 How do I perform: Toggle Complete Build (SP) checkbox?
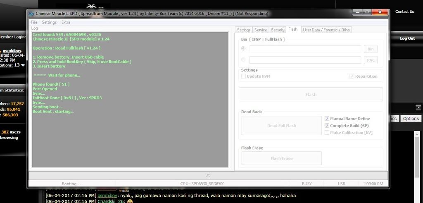[327, 126]
